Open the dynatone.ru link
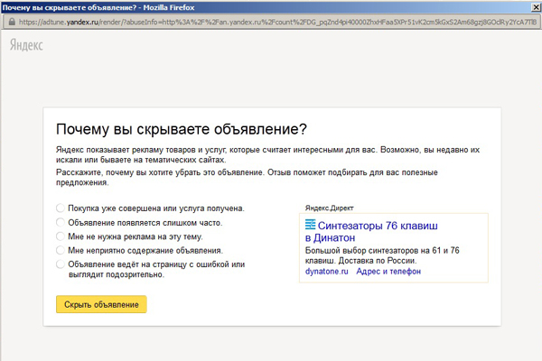This screenshot has width=542, height=361. tap(326, 271)
